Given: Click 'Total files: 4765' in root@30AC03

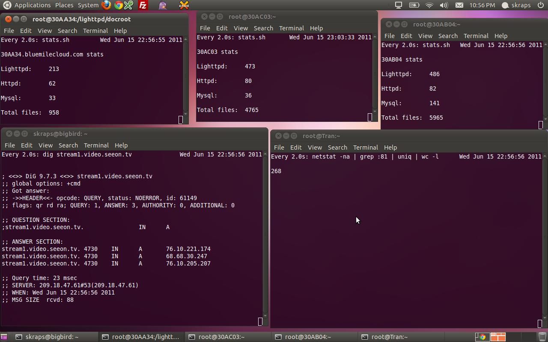Looking at the screenshot, I should coord(228,110).
